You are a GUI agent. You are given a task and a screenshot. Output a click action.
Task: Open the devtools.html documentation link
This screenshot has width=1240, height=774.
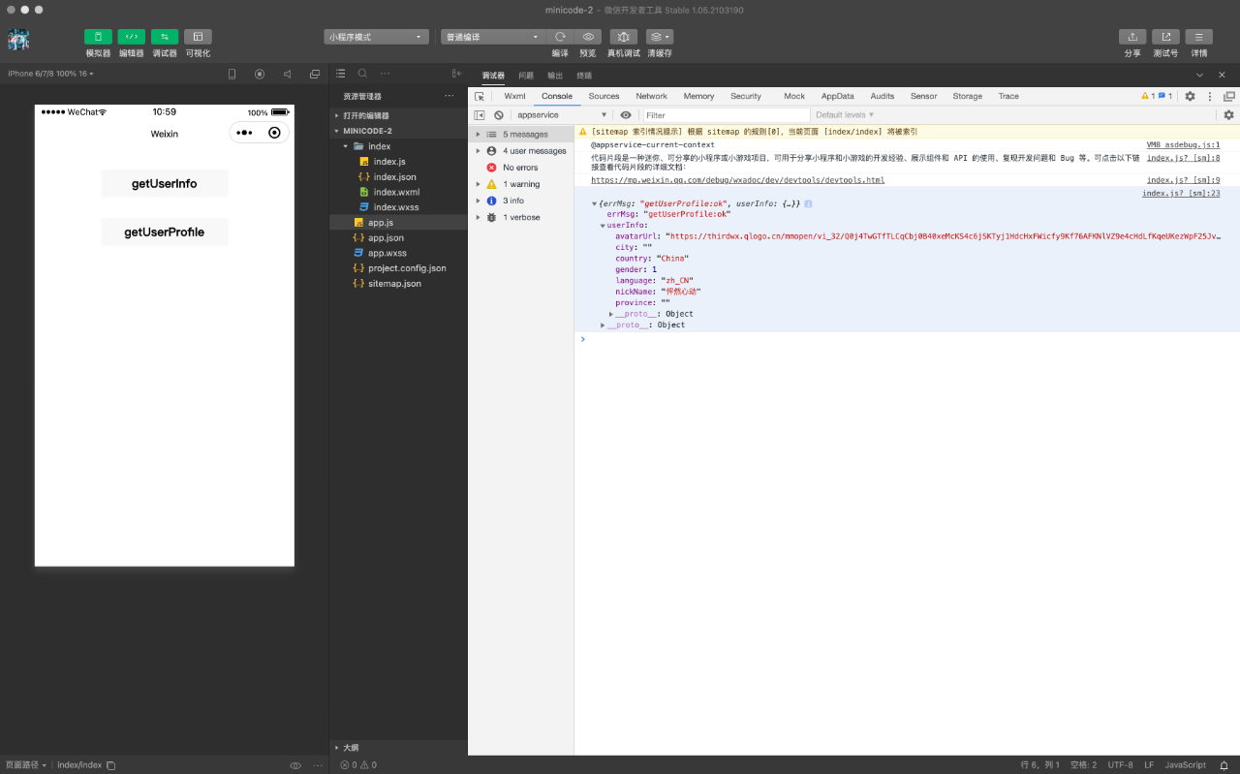[x=737, y=180]
